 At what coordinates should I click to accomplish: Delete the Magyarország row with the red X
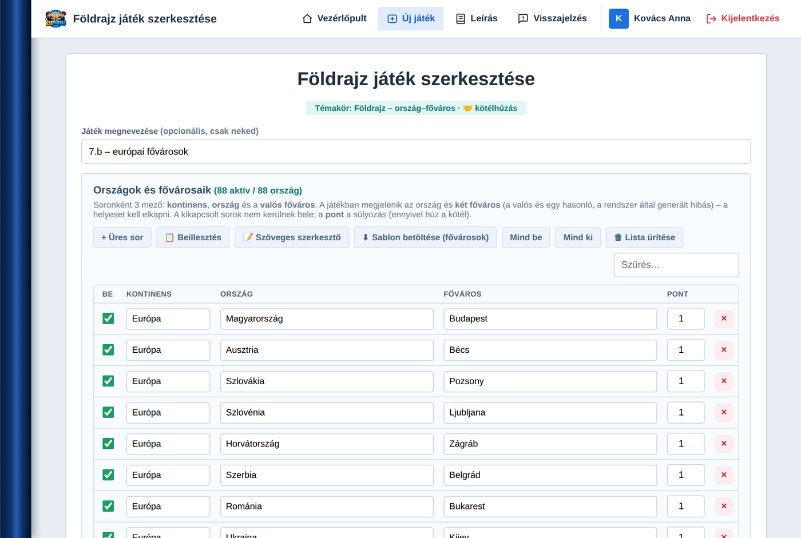(x=724, y=318)
